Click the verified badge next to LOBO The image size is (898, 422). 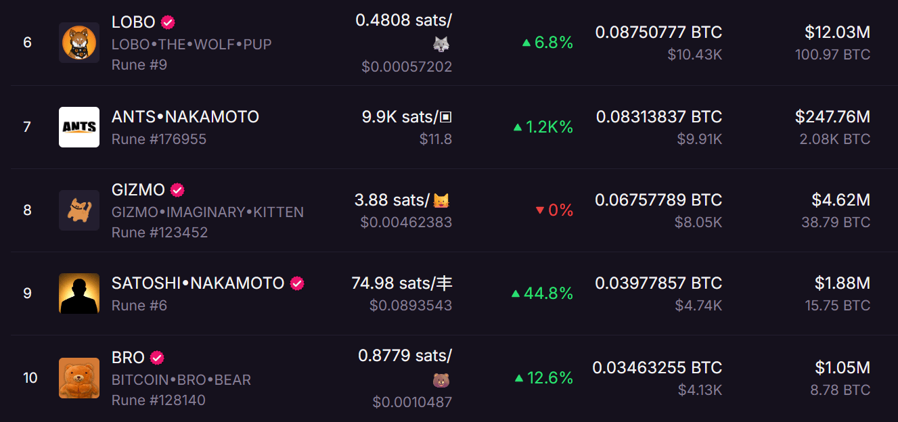pos(168,22)
